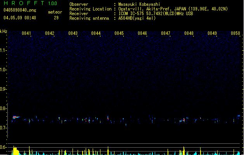Click the 0843 time marker
The width and height of the screenshot is (244, 155).
pos(73,33)
